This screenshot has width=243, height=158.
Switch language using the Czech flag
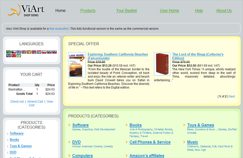[x=13, y=52]
